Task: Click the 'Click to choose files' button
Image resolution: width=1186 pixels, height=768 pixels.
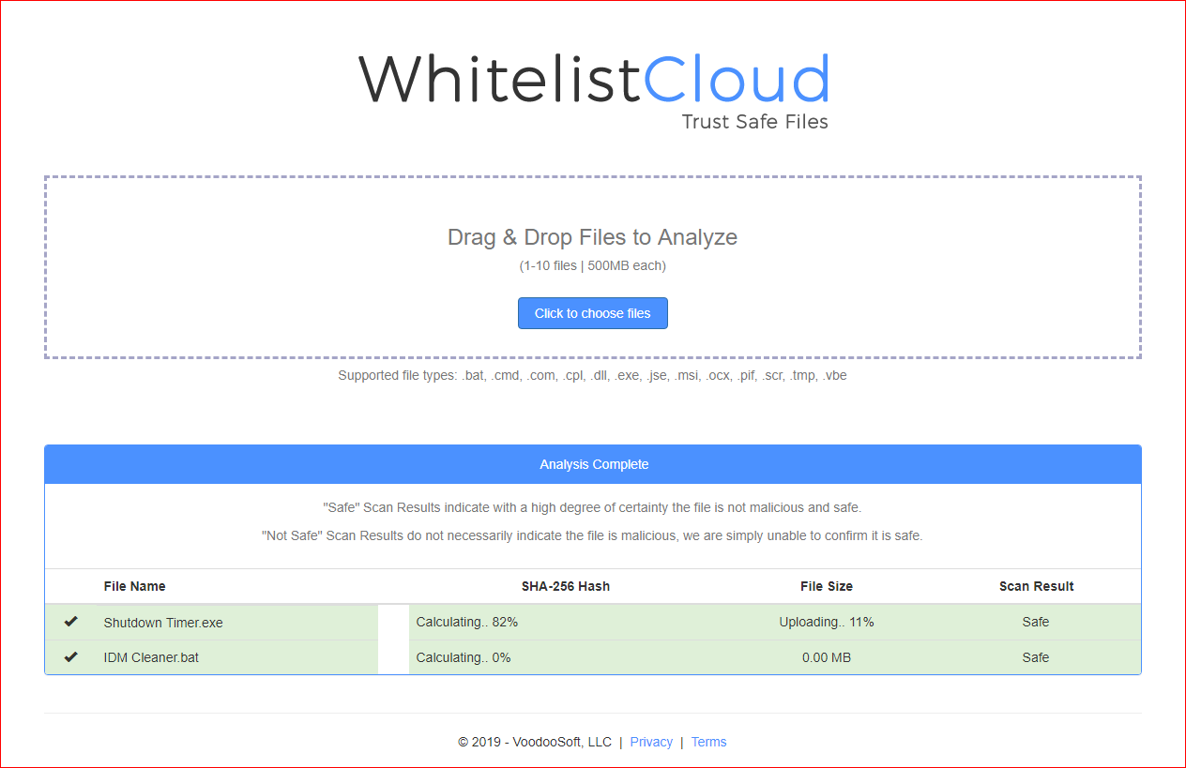Action: pyautogui.click(x=593, y=313)
